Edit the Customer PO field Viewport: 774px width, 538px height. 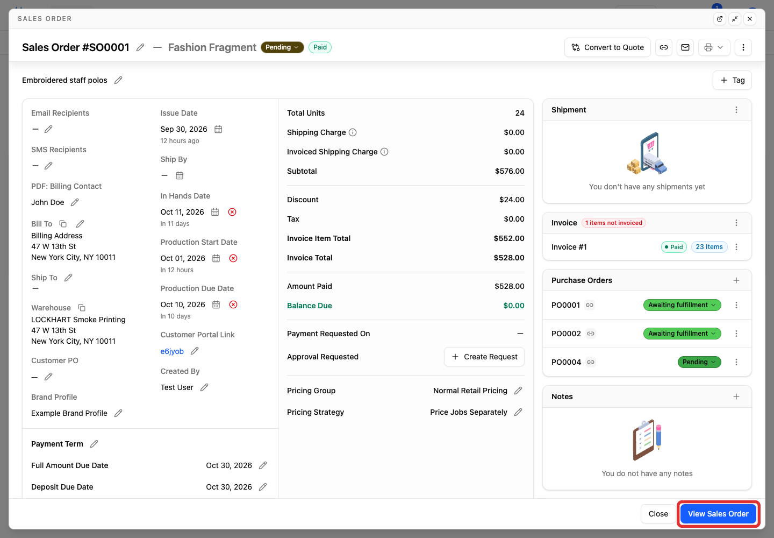pyautogui.click(x=48, y=377)
